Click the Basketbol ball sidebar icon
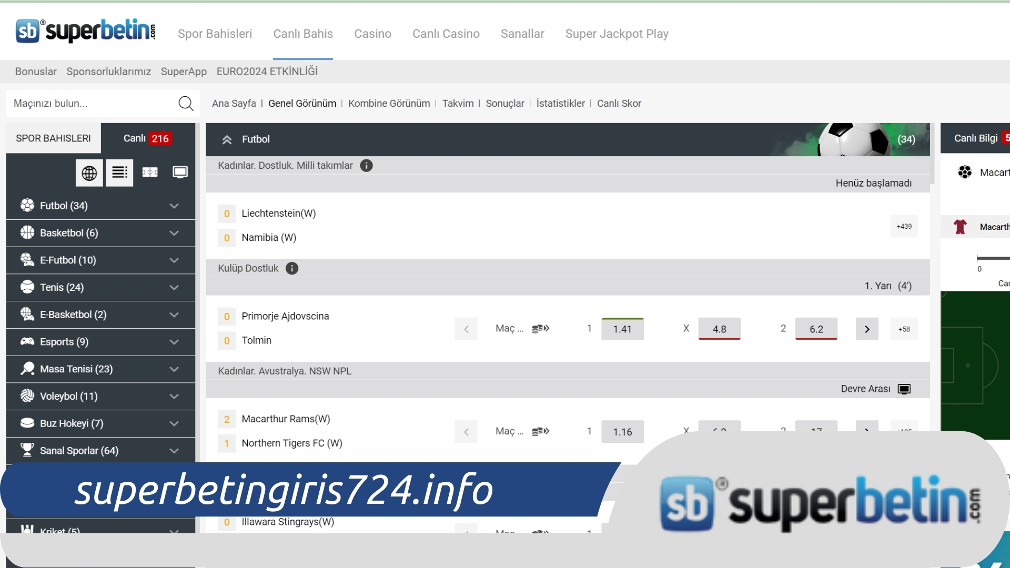Screen dimensions: 1010x568 27,232
